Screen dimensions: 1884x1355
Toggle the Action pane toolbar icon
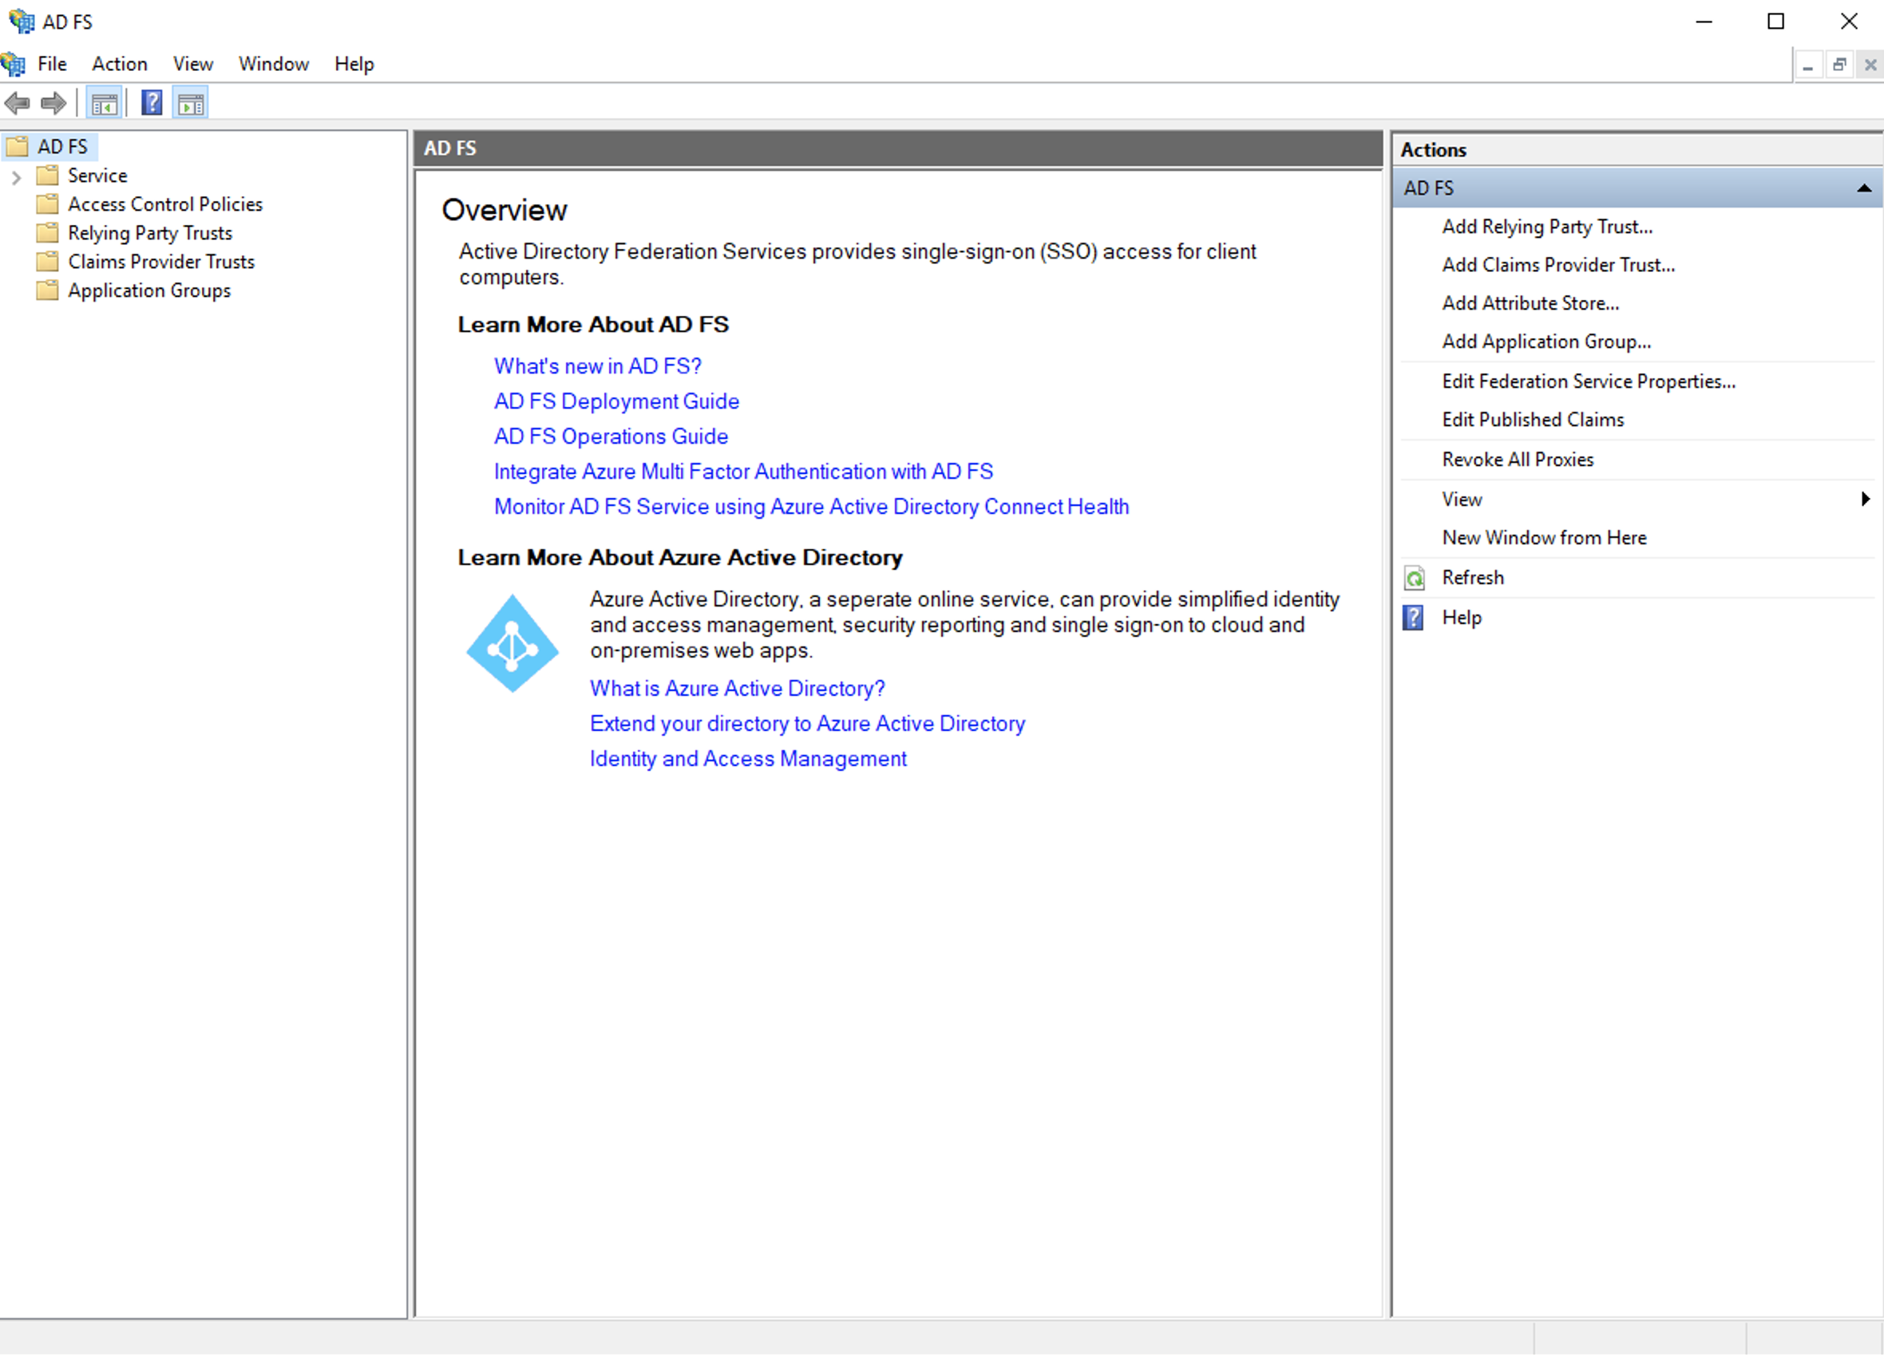click(191, 104)
